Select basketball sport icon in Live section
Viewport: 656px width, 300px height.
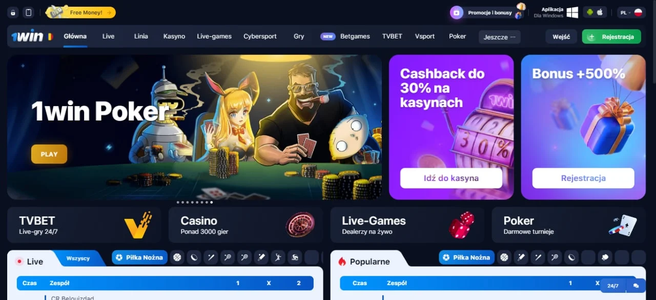177,257
